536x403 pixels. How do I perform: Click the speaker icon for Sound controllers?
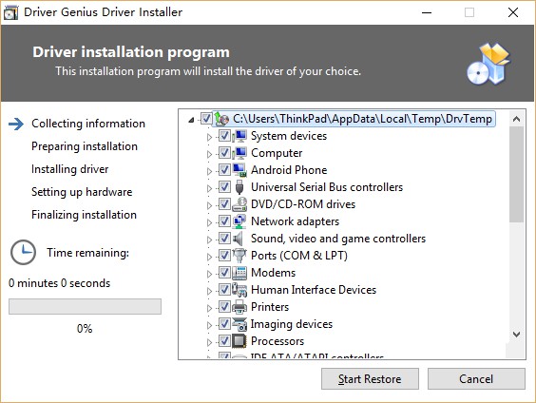pyautogui.click(x=239, y=239)
